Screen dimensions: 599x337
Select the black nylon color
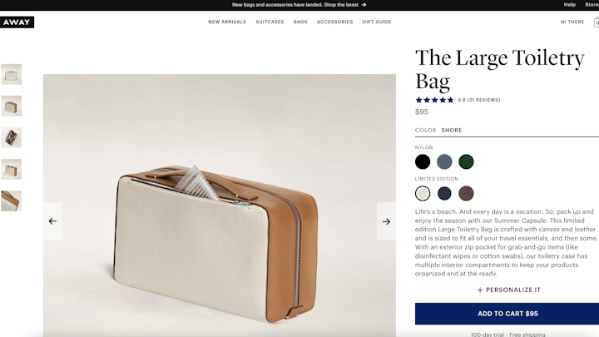(x=423, y=161)
